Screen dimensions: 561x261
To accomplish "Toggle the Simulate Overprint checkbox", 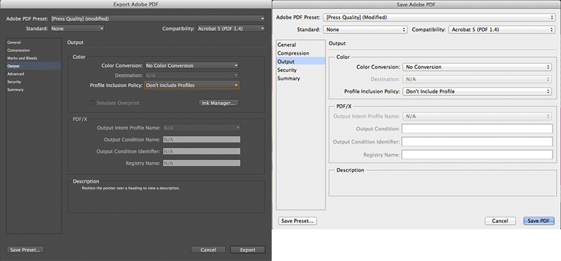I will click(93, 103).
